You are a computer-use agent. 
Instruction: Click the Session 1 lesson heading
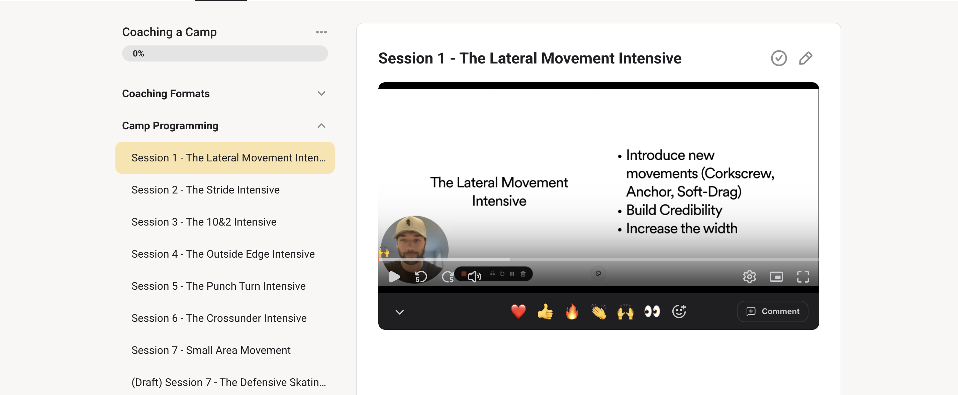530,58
